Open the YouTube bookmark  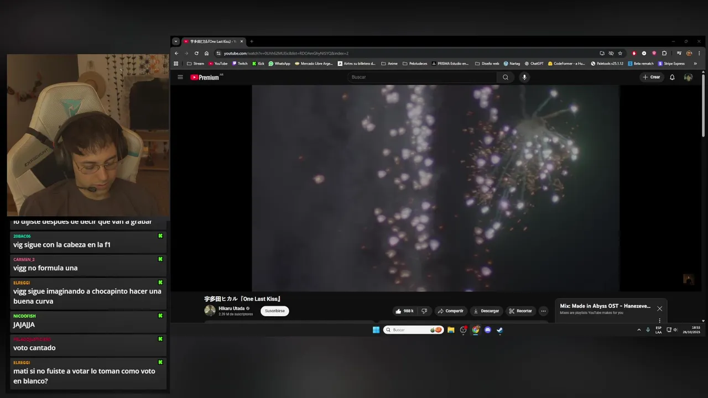point(218,64)
